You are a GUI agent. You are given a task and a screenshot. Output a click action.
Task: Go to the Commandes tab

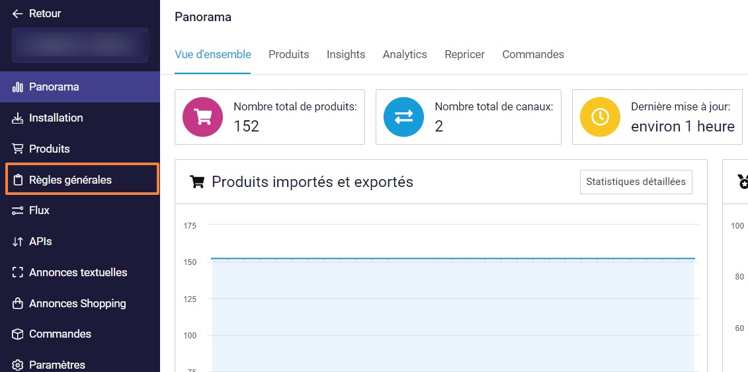533,55
